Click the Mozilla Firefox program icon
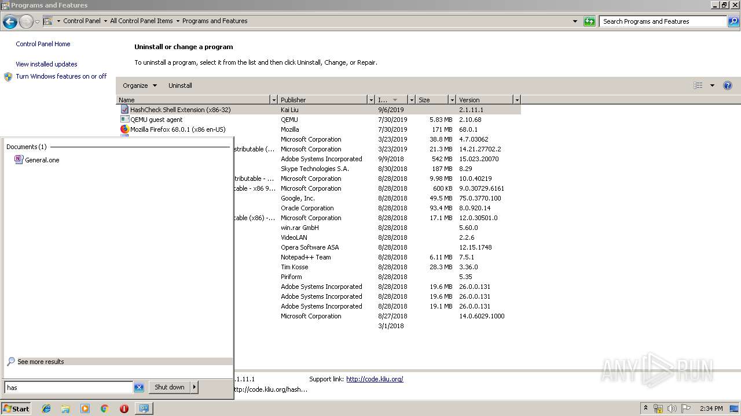Screen dimensions: 741x416 [124, 129]
